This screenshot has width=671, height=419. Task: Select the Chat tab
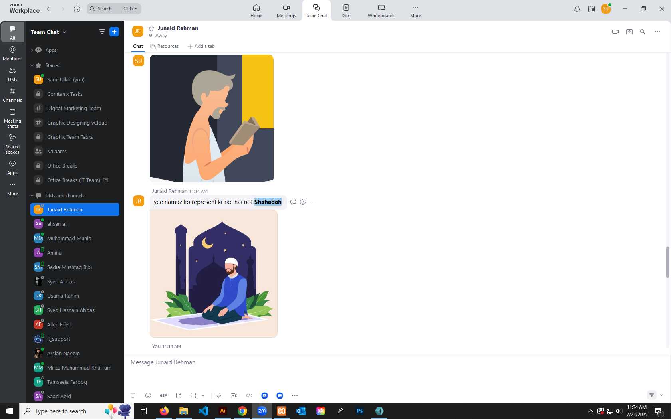[x=138, y=46]
